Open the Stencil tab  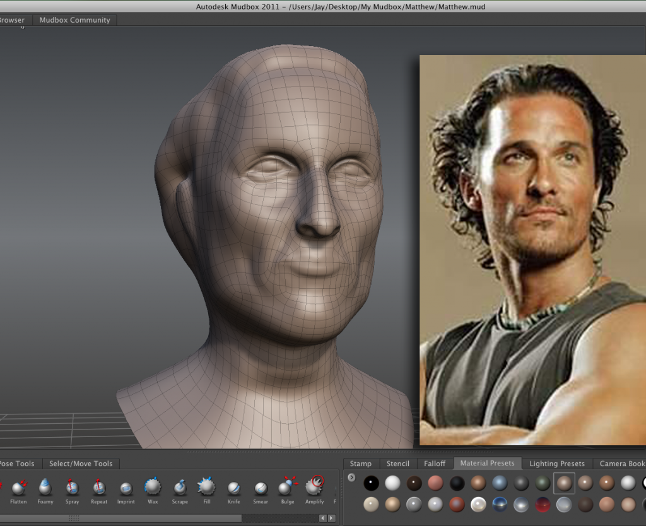(x=397, y=464)
